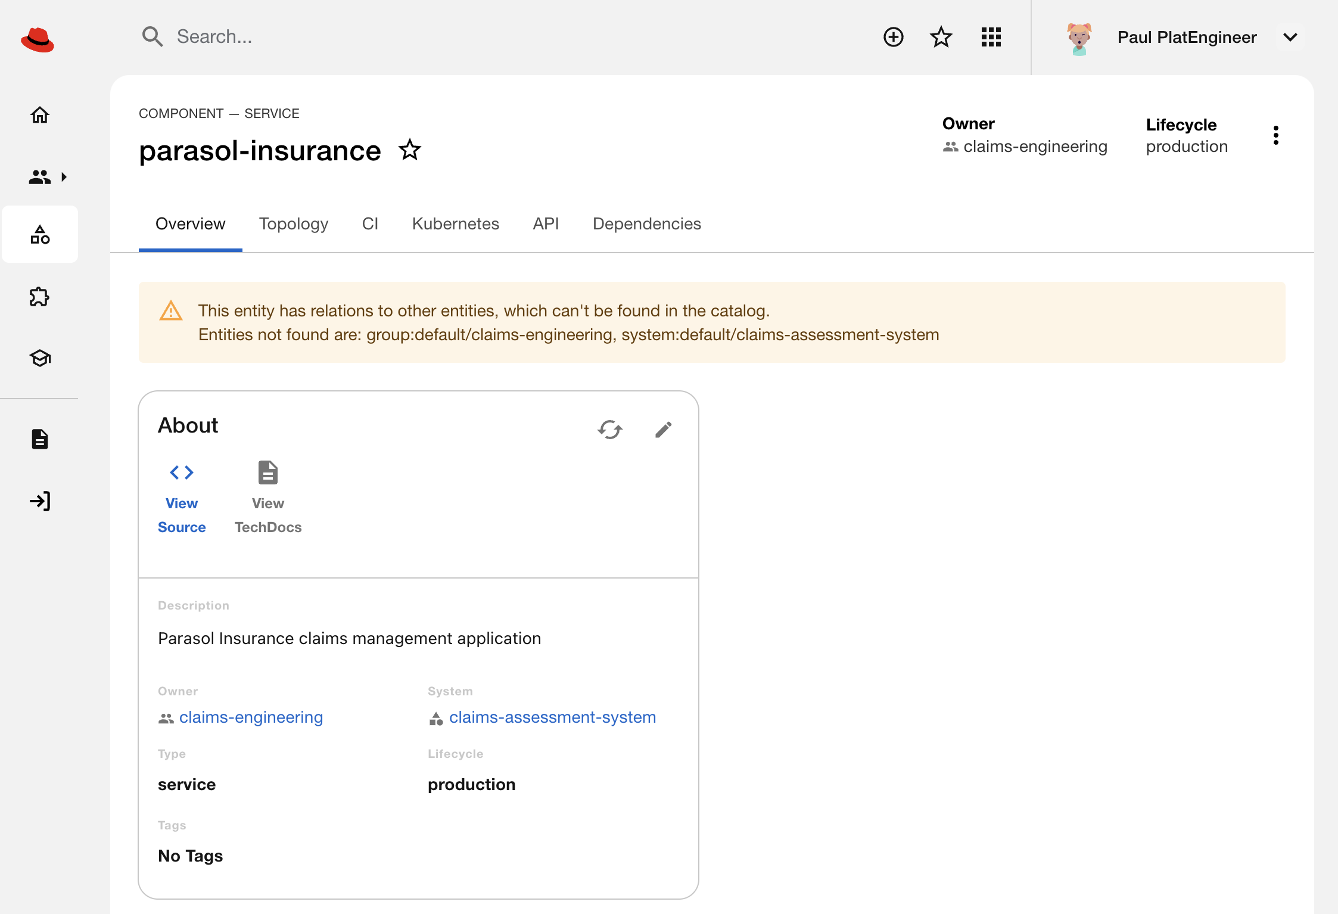Screen dimensions: 1338x914
Task: Favorite parasol-insurance with the star
Action: click(x=410, y=150)
